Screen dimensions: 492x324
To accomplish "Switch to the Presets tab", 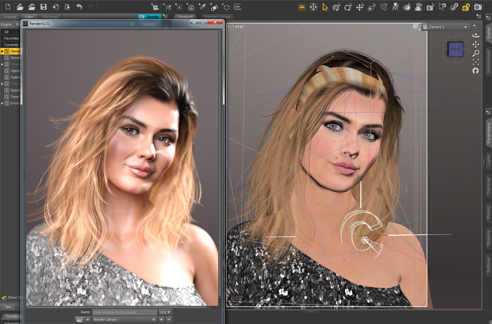I will click(10, 17).
